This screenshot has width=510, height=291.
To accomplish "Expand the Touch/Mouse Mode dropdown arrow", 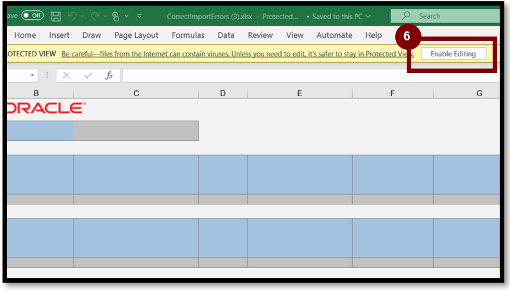I will [127, 16].
